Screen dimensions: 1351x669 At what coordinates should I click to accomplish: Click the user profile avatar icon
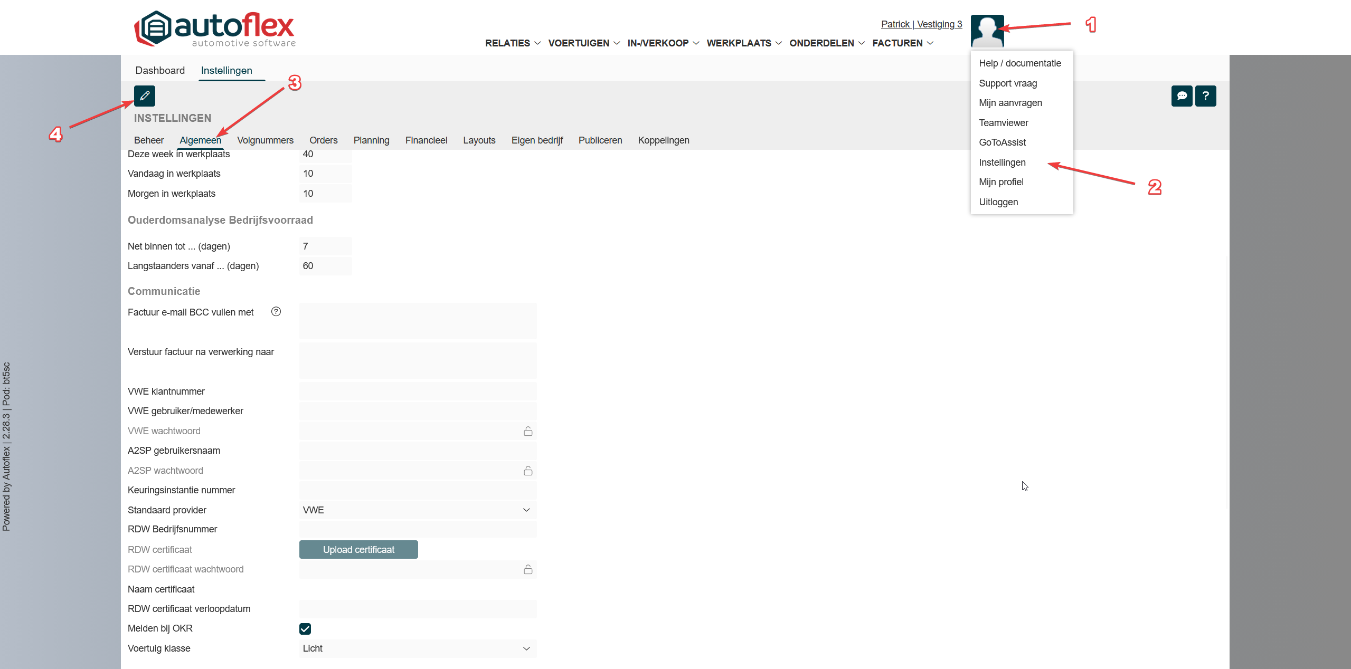tap(986, 31)
